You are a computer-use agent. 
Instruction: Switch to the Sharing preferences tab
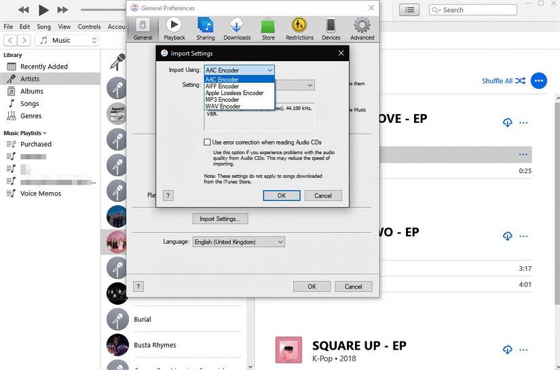pyautogui.click(x=206, y=29)
